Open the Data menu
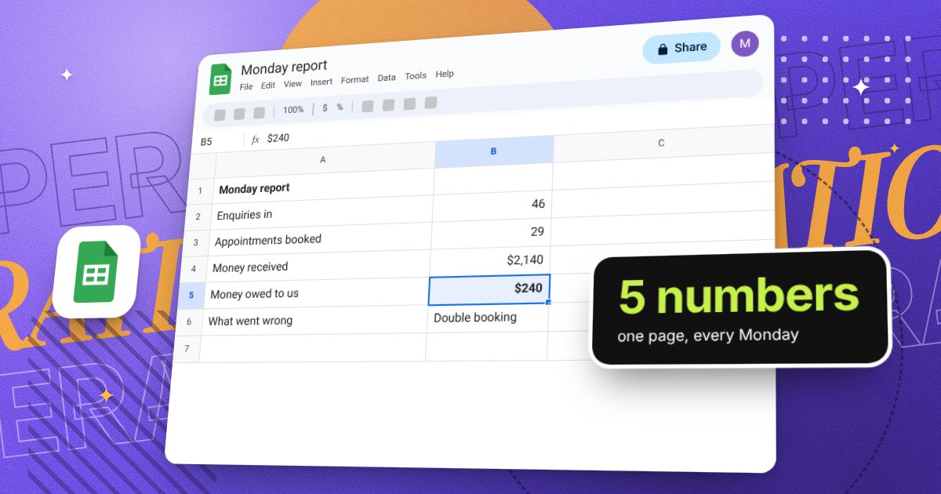This screenshot has width=941, height=494. point(387,78)
